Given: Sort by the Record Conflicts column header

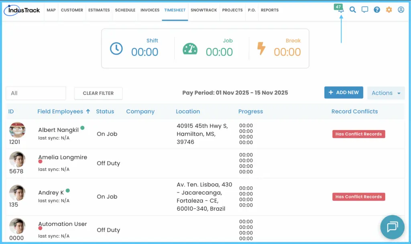Looking at the screenshot, I should click(x=354, y=111).
